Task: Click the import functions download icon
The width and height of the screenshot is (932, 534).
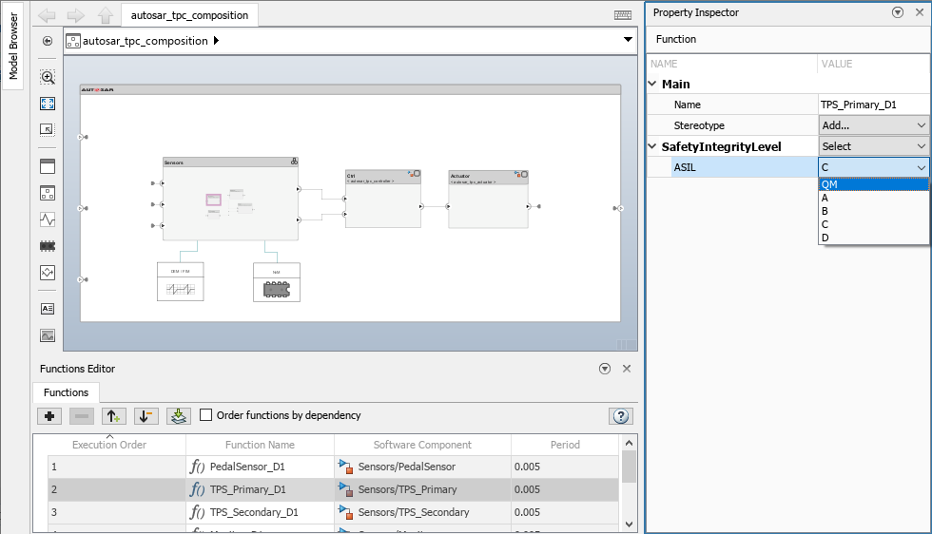Action: click(179, 416)
